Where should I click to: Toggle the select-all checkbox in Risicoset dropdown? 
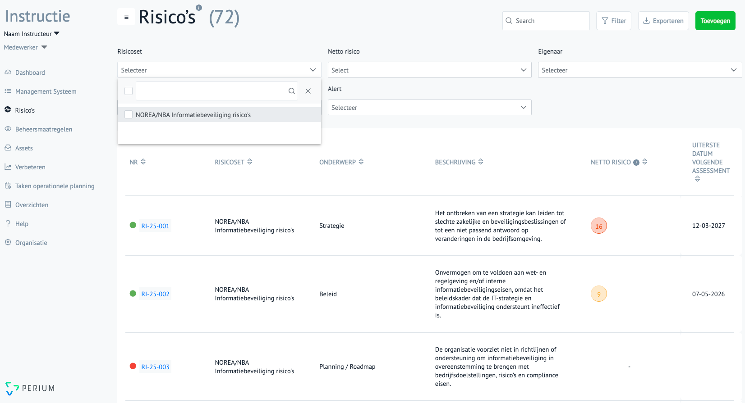tap(129, 91)
